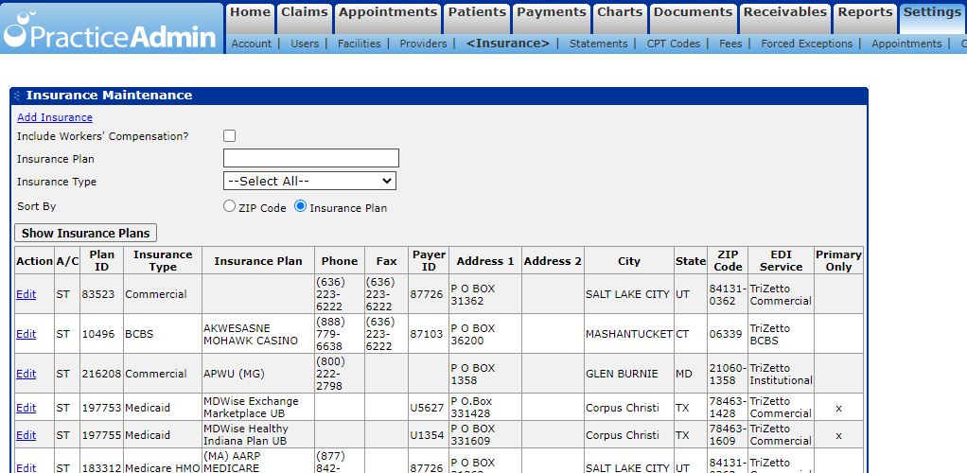Click ZIP code 06339 cell
This screenshot has height=473, width=967.
728,334
